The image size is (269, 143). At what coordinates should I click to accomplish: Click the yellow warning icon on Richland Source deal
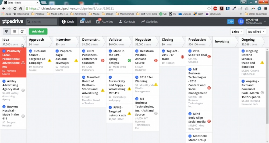[x=49, y=61]
